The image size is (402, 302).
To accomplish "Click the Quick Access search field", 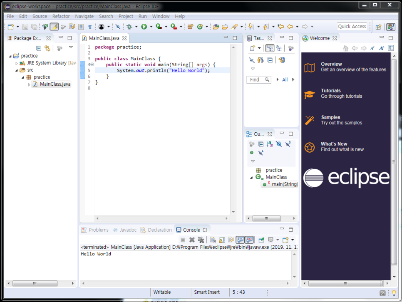I will (352, 27).
